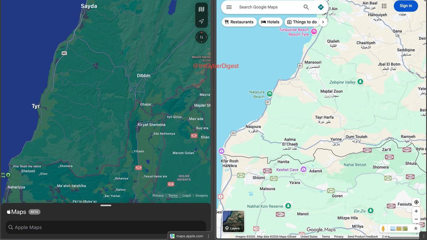Open the three-dot menu beside maps.apple.com
The image size is (427, 240).
209,236
